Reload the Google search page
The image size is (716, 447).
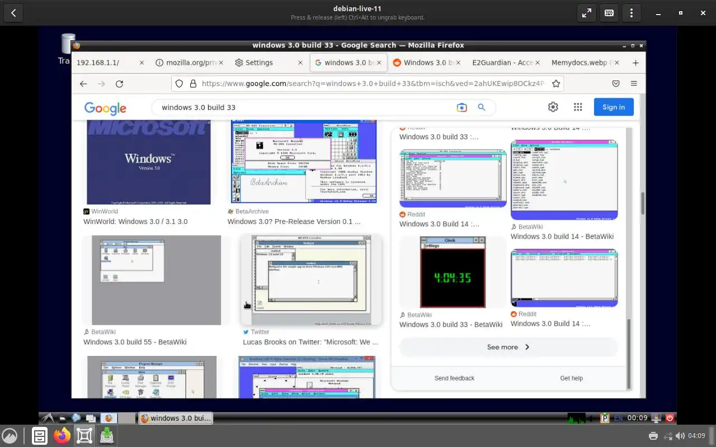coord(119,84)
